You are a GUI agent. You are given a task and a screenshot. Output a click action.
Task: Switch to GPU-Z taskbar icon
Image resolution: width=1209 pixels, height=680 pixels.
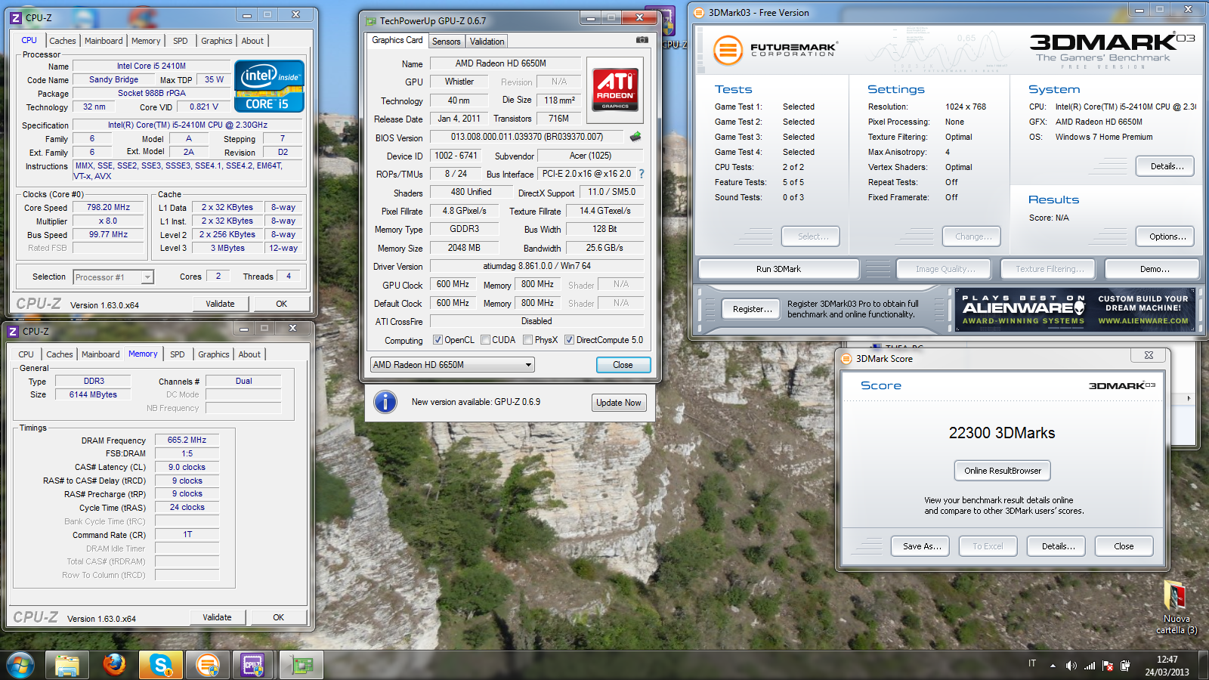[301, 666]
